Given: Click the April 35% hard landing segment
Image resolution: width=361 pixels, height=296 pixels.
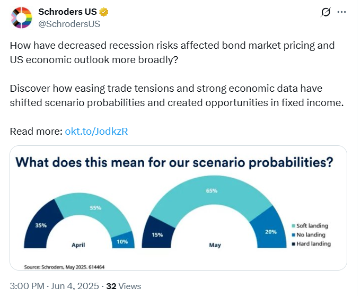Looking at the screenshot, I should coord(41,223).
